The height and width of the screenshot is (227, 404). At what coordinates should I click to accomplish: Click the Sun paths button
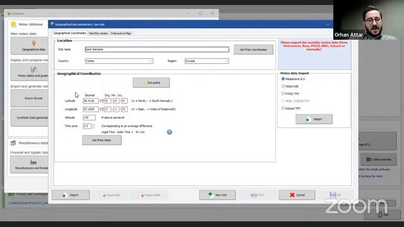151,83
